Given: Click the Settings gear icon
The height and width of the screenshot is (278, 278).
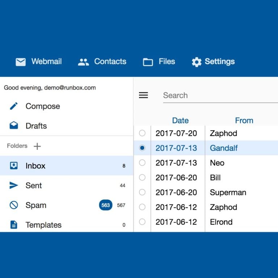Looking at the screenshot, I should pyautogui.click(x=197, y=62).
